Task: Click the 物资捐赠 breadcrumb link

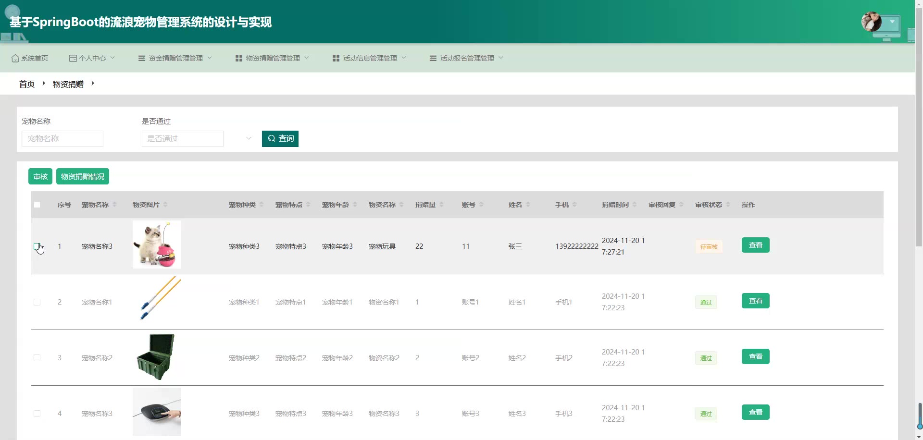Action: tap(68, 84)
